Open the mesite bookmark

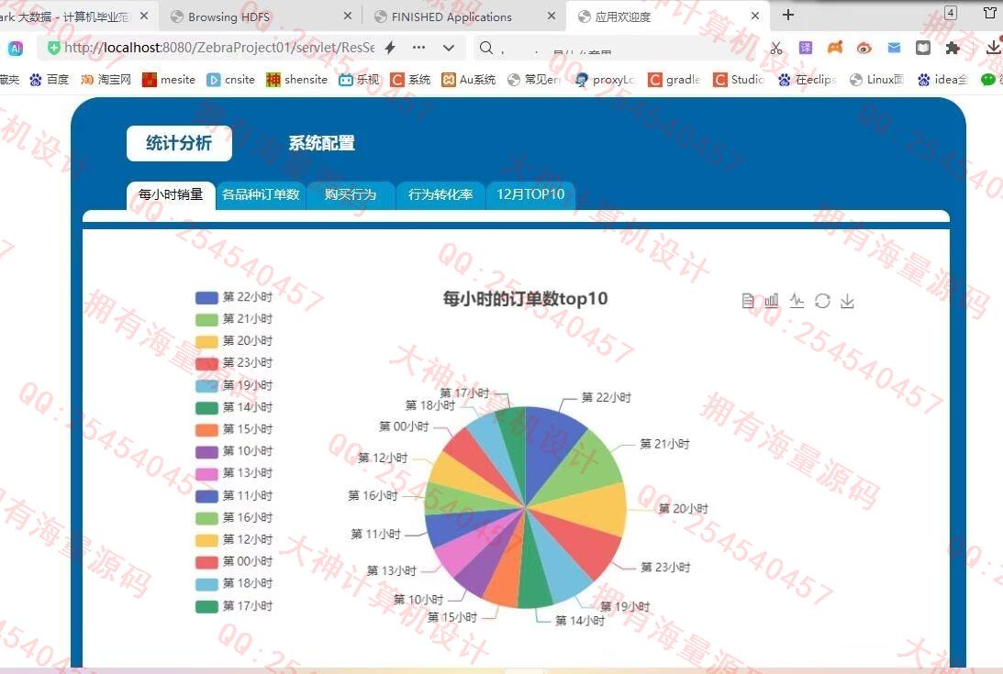tap(169, 79)
